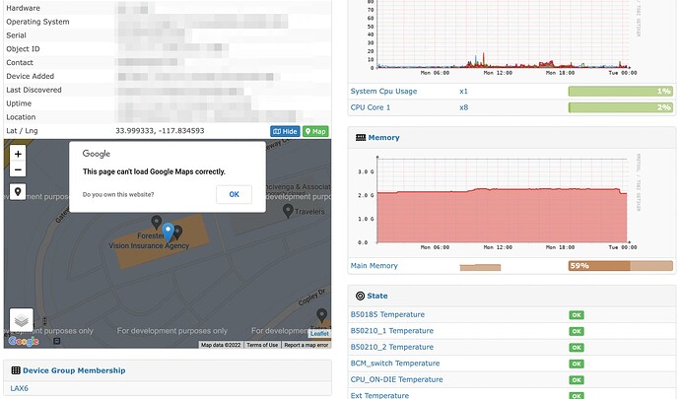The image size is (680, 399).
Task: Click the State section icon
Action: pos(360,295)
